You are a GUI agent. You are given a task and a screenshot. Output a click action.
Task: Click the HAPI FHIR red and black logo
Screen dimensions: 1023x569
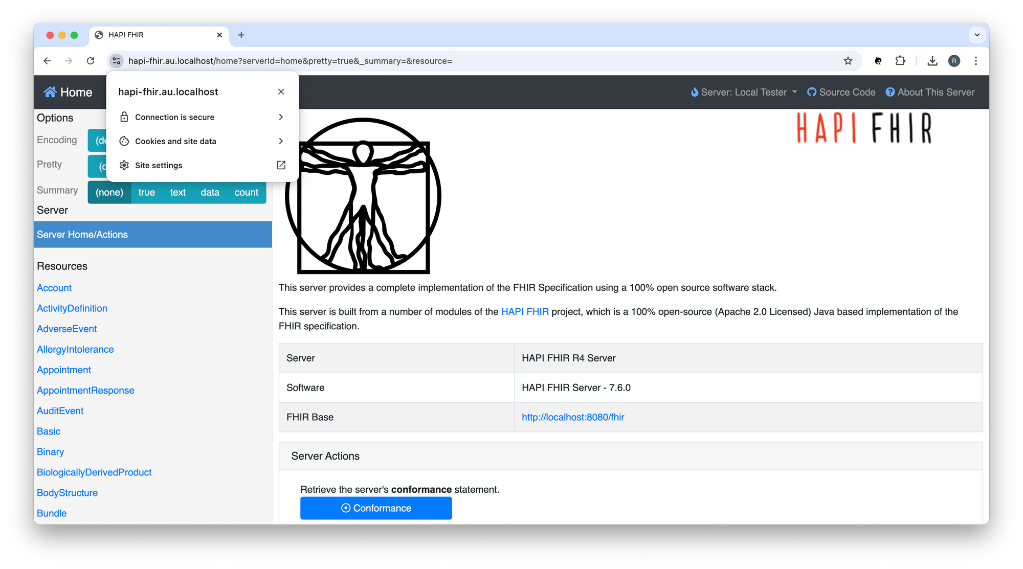click(864, 128)
